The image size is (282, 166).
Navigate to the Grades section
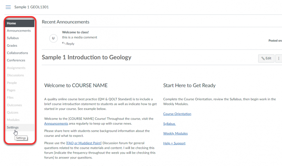click(12, 45)
